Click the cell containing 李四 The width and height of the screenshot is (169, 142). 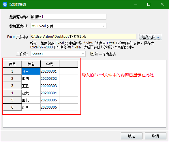point(31,78)
